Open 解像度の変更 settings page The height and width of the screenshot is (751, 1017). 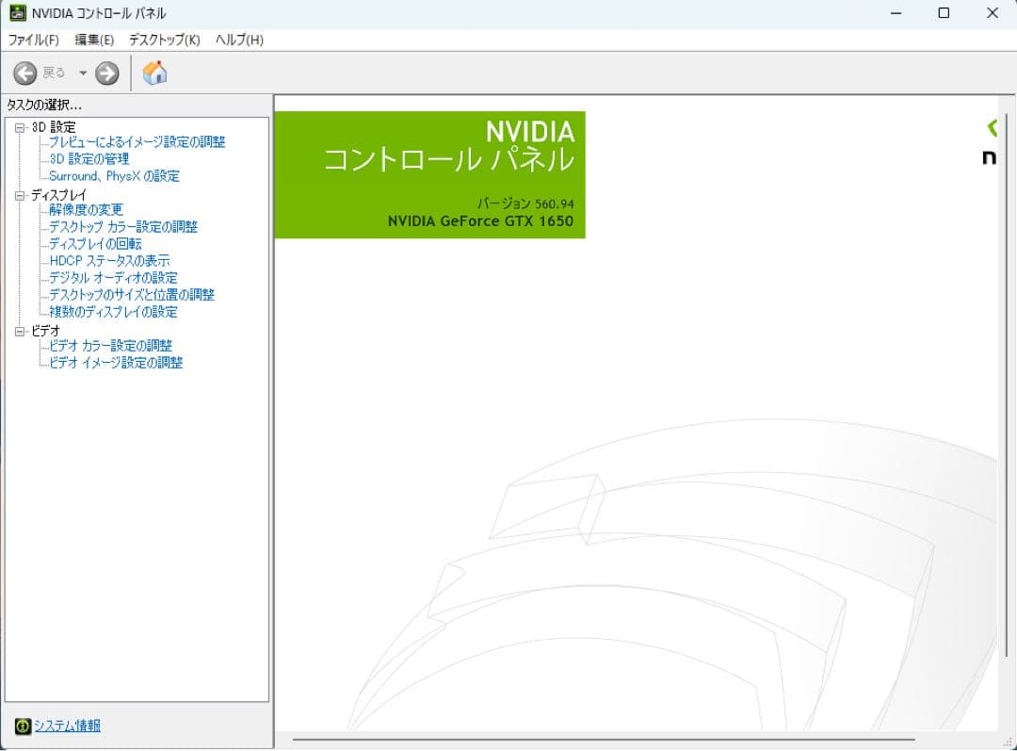click(87, 209)
